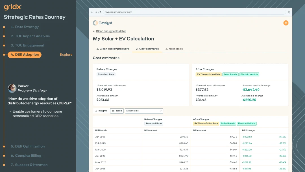
Task: Select 6. Complex Billing step
Action: tap(26, 156)
